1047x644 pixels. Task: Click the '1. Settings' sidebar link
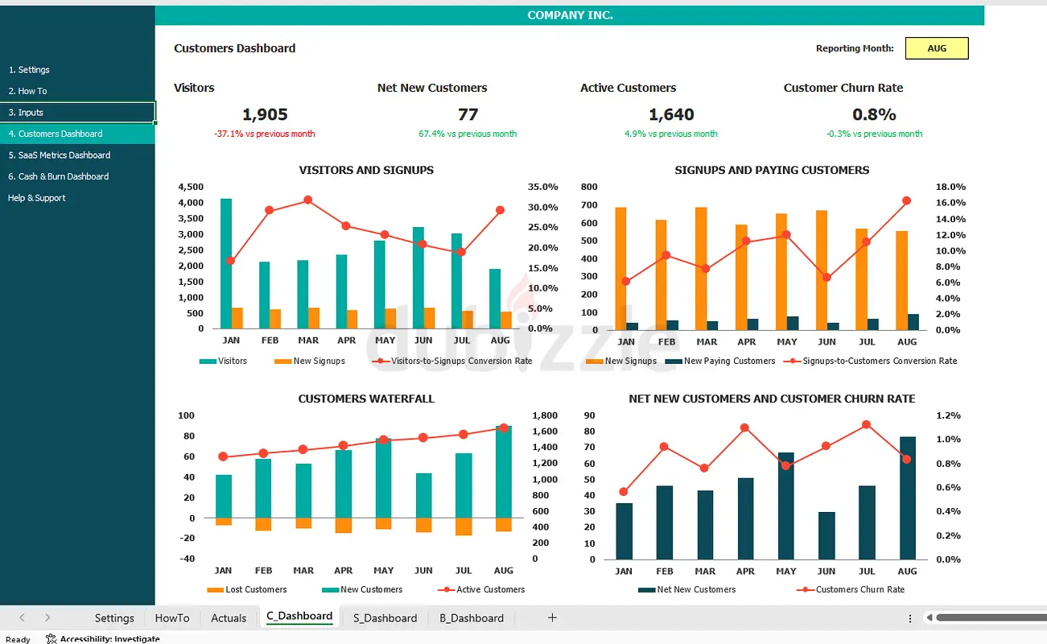29,70
